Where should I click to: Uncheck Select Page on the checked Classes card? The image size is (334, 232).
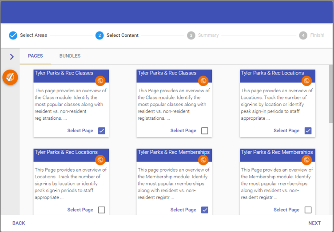tap(102, 131)
